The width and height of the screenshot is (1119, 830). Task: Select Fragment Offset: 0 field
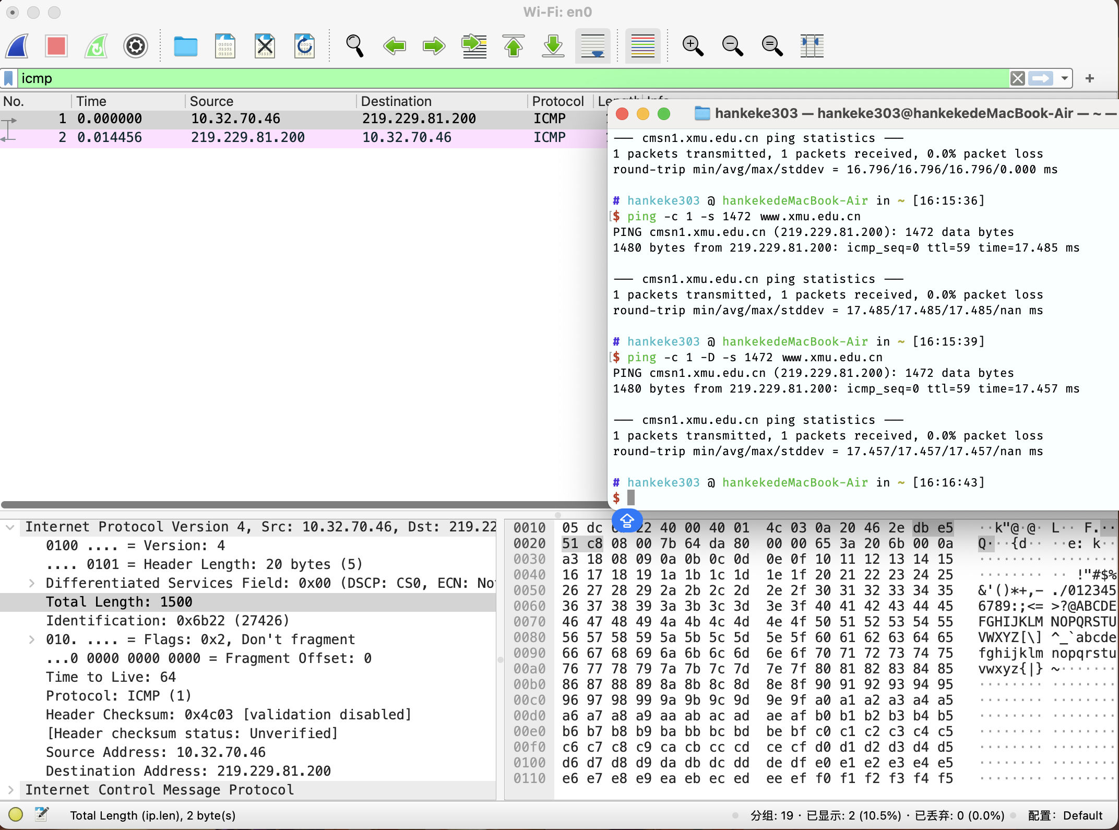[x=248, y=659]
